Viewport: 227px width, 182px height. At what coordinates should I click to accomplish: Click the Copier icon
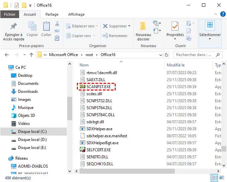pyautogui.click(x=32, y=26)
